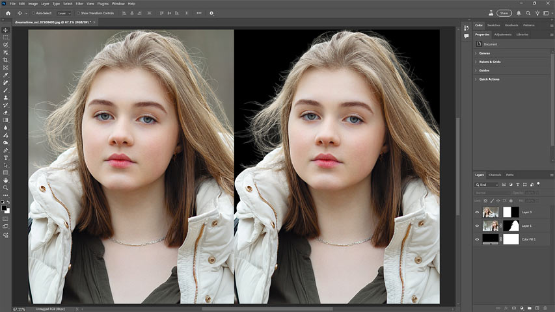Viewport: 555px width, 312px height.
Task: Toggle visibility of Color Fill 1 layer
Action: pyautogui.click(x=477, y=239)
